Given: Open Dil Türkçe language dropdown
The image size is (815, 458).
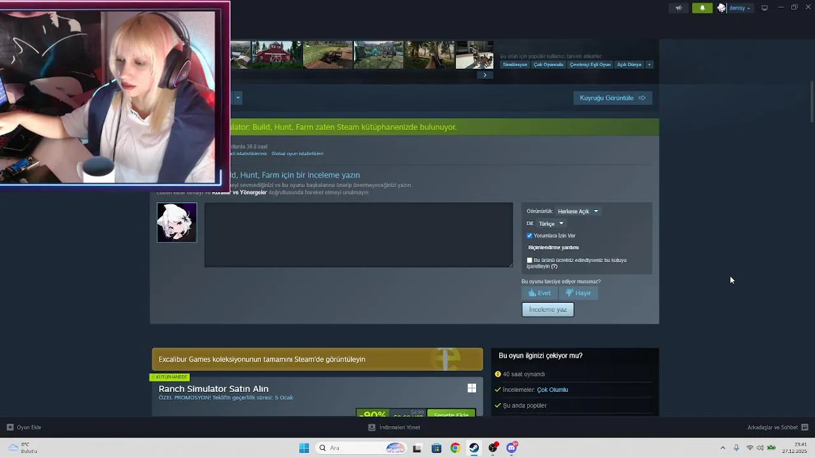Looking at the screenshot, I should coord(551,223).
